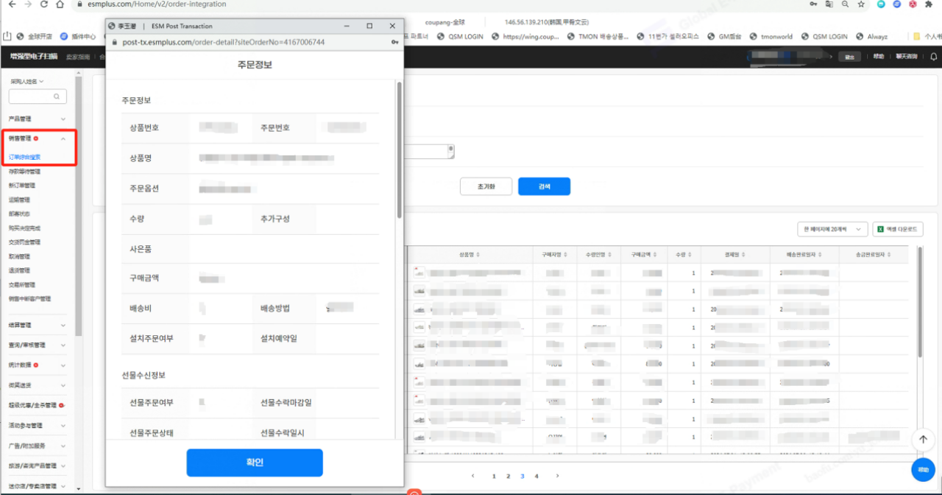Open the rows-per-page dropdown

[x=832, y=230]
